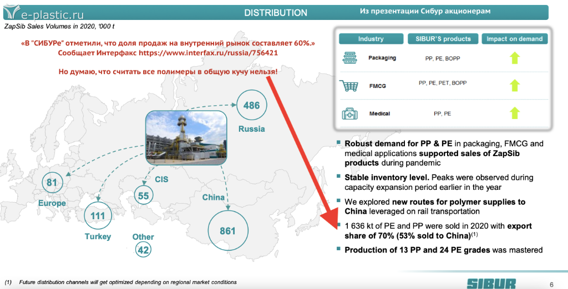The width and height of the screenshot is (568, 289).
Task: Click the Europe 81 circle
Action: pyautogui.click(x=52, y=183)
